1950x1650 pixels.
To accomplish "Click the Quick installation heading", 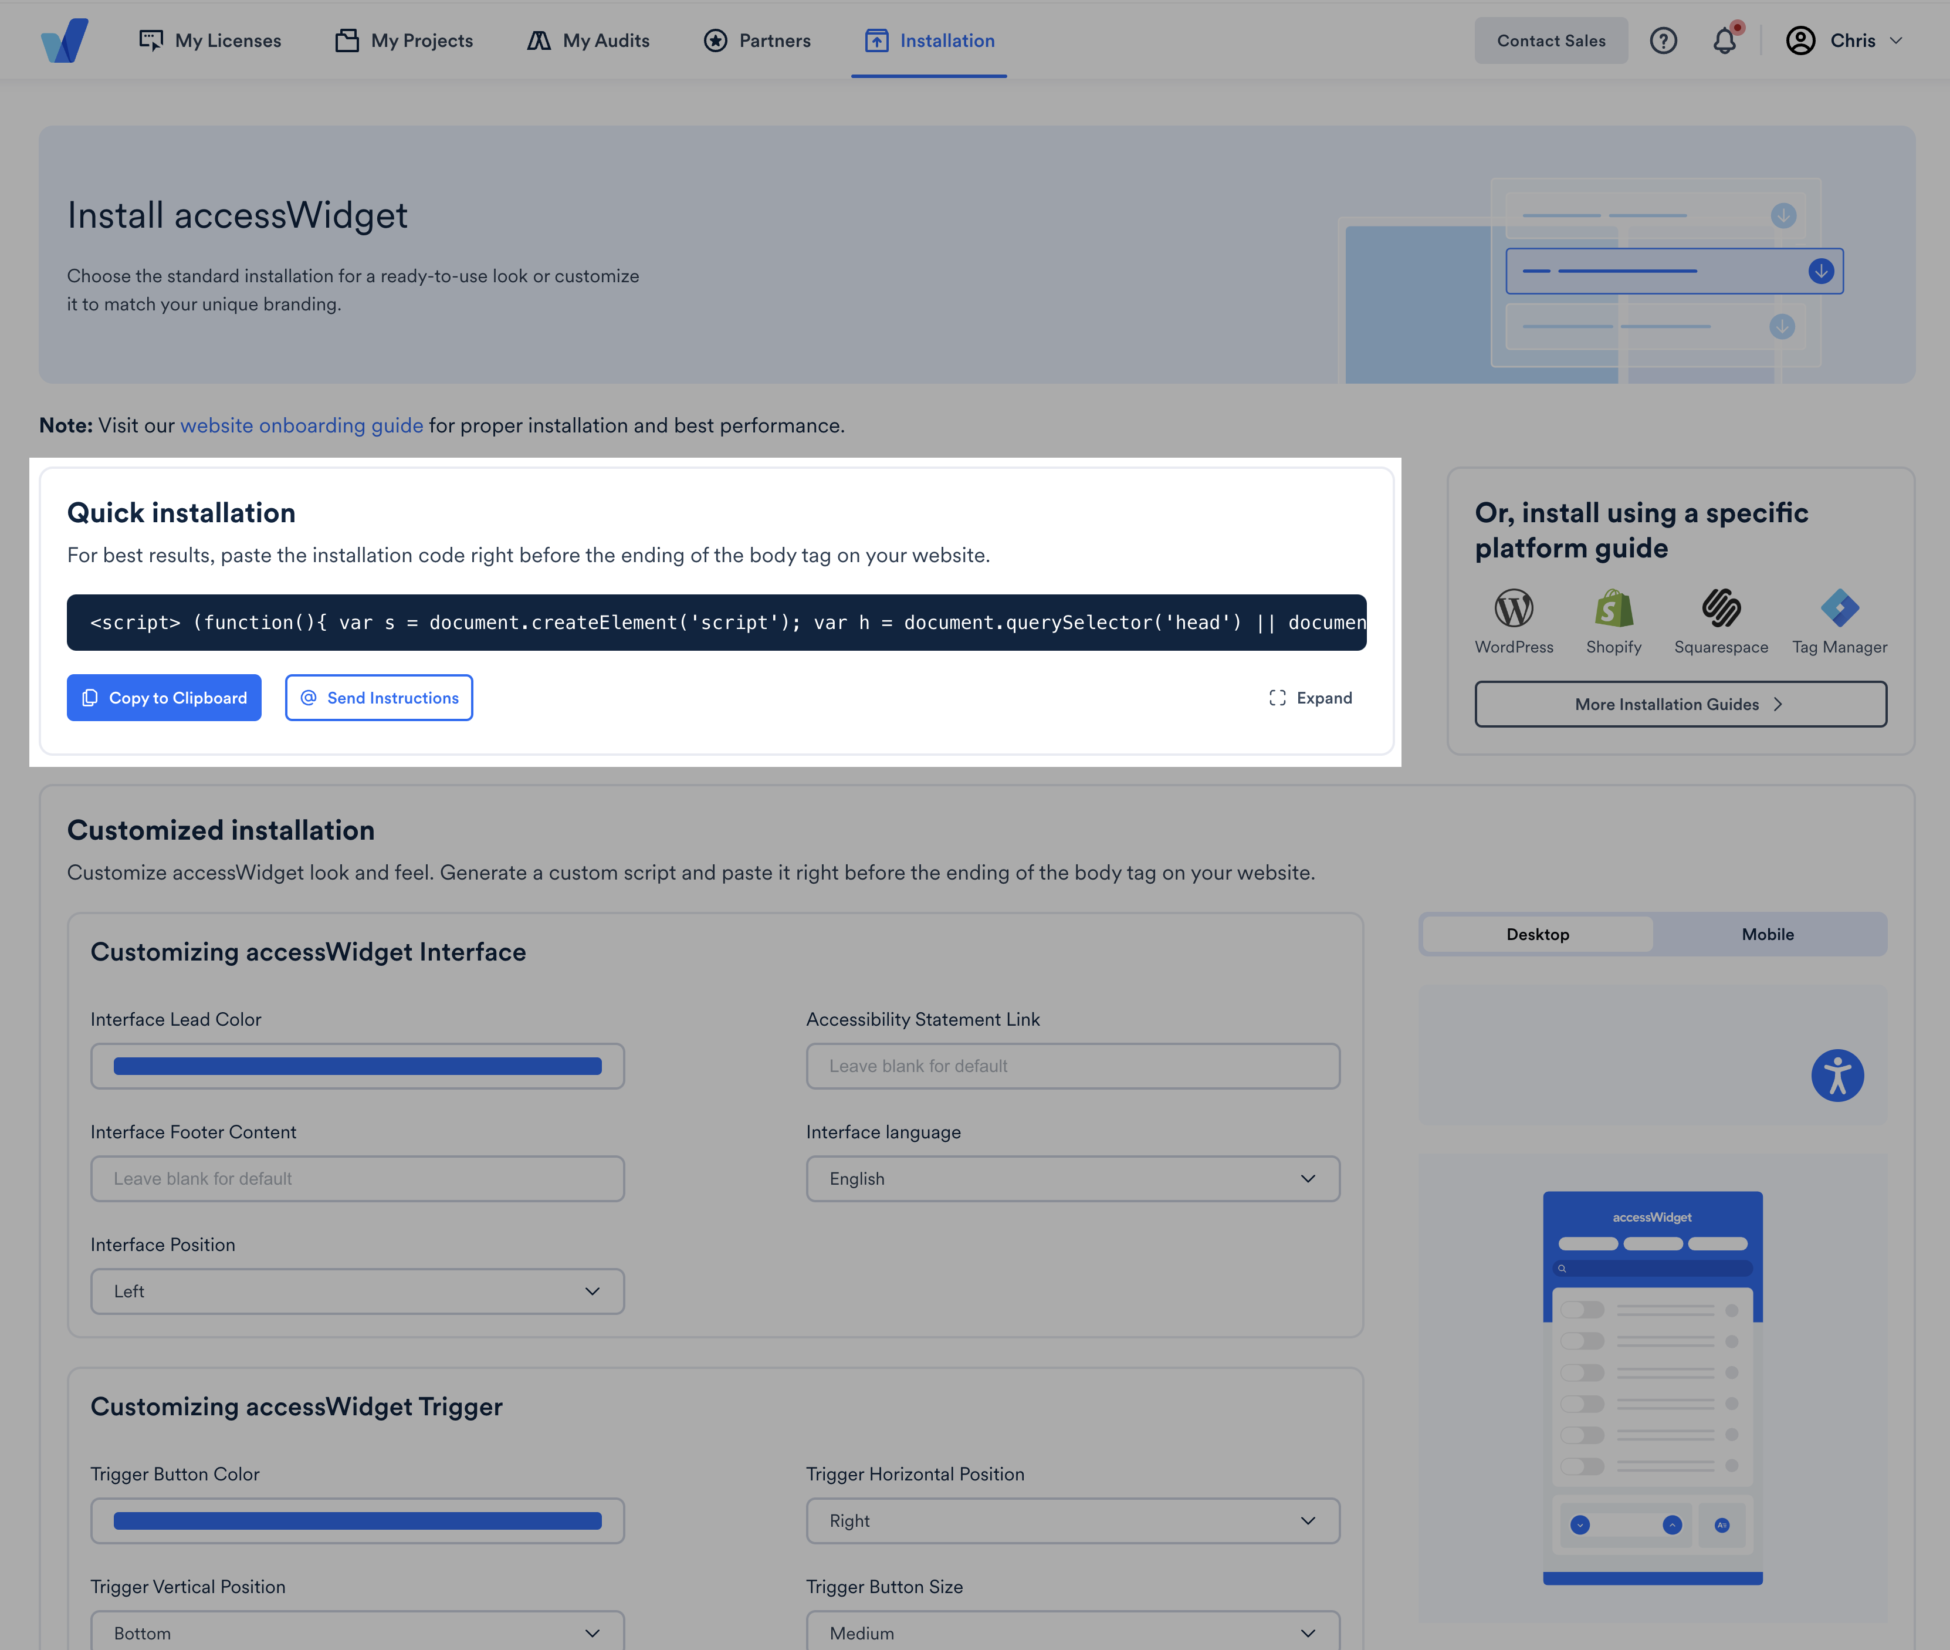I will click(x=181, y=513).
